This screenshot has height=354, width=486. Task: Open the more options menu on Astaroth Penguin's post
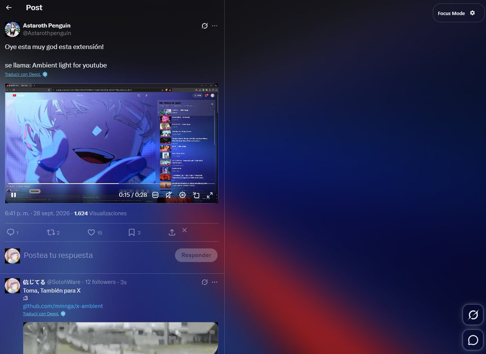tap(215, 26)
